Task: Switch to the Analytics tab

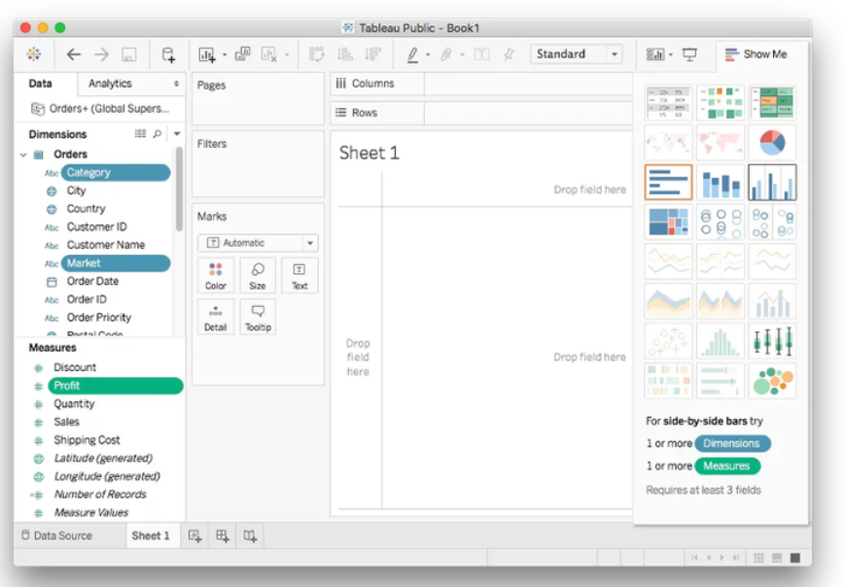Action: [110, 84]
